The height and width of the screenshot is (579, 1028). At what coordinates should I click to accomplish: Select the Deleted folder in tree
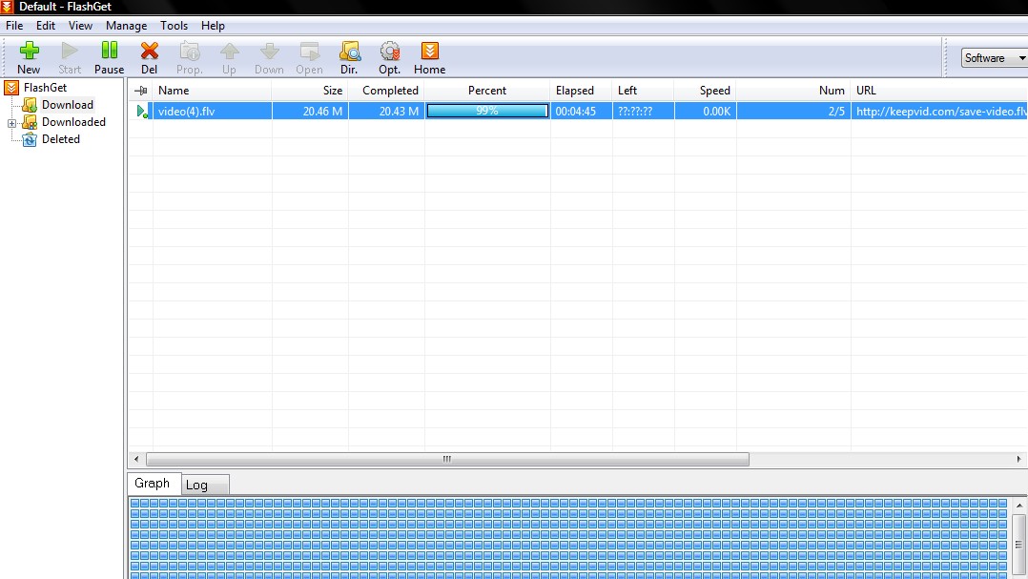[x=61, y=139]
